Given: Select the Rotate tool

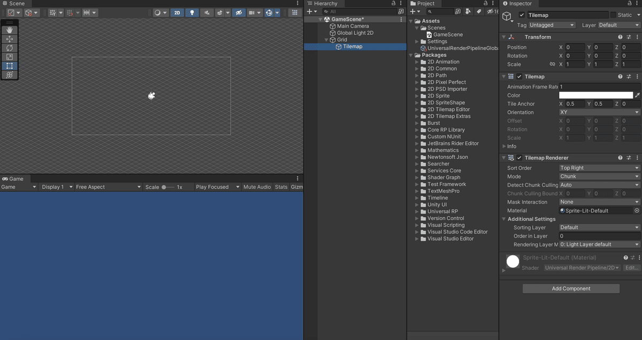Looking at the screenshot, I should pyautogui.click(x=10, y=48).
